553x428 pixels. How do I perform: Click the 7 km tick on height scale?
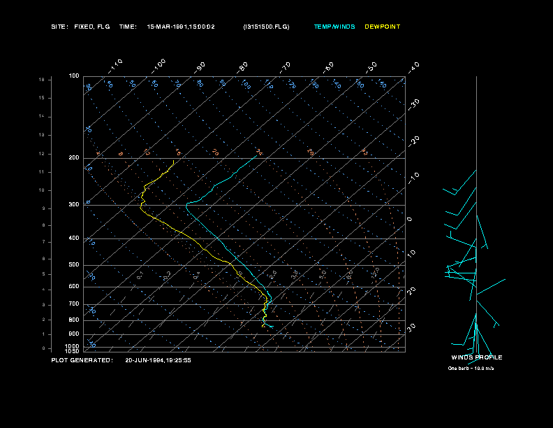(x=44, y=242)
